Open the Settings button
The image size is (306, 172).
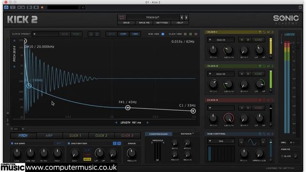coord(162,23)
